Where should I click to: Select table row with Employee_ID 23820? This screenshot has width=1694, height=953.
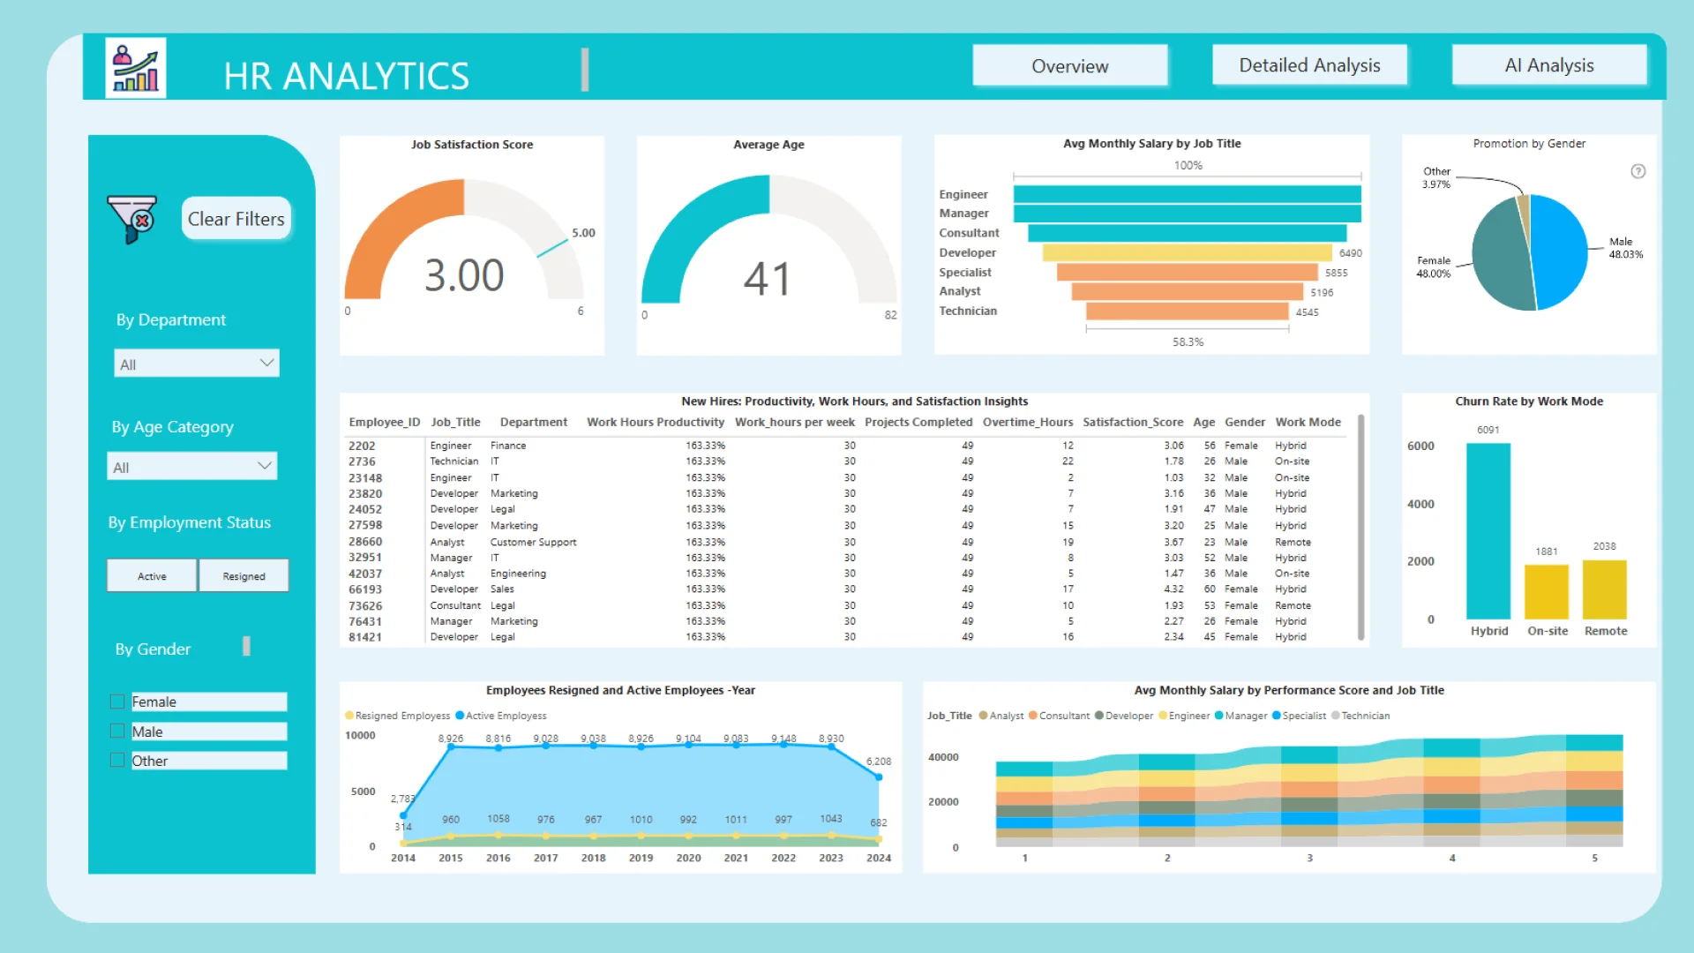(x=847, y=493)
